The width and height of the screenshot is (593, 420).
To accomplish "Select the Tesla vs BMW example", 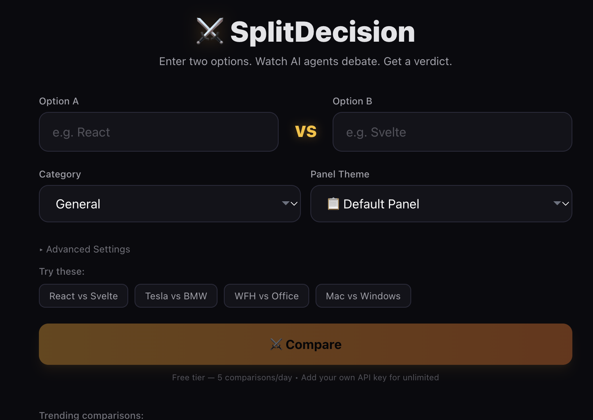I will click(x=176, y=296).
